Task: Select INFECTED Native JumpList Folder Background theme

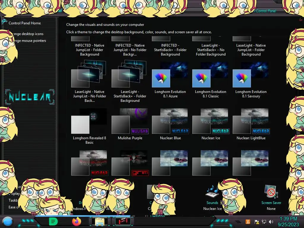Action: click(x=90, y=47)
